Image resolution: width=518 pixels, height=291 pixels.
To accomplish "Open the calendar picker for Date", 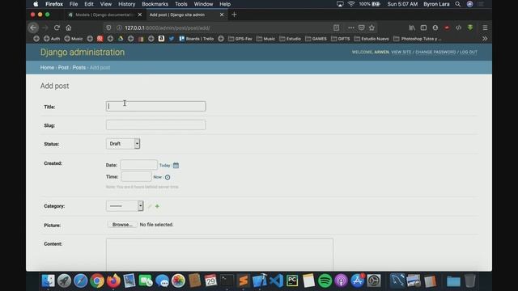I will pos(176,165).
